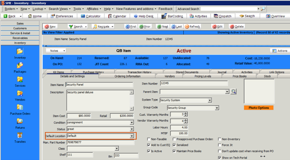This screenshot has height=160, width=290.
Task: Expand the Advanced Search dropdown arrow
Action: click(258, 9)
